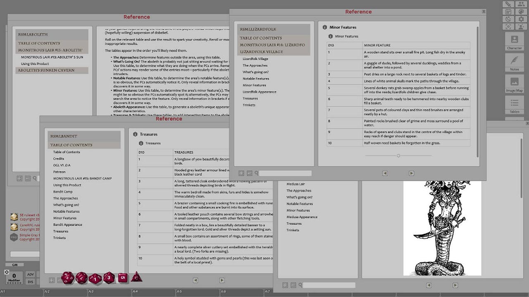
Task: Collapse all entries in Lizardfolk reference index
Action: (249, 173)
